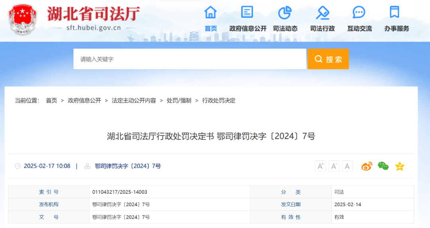
Task: Click the 搜索 text in search button
Action: [334, 59]
